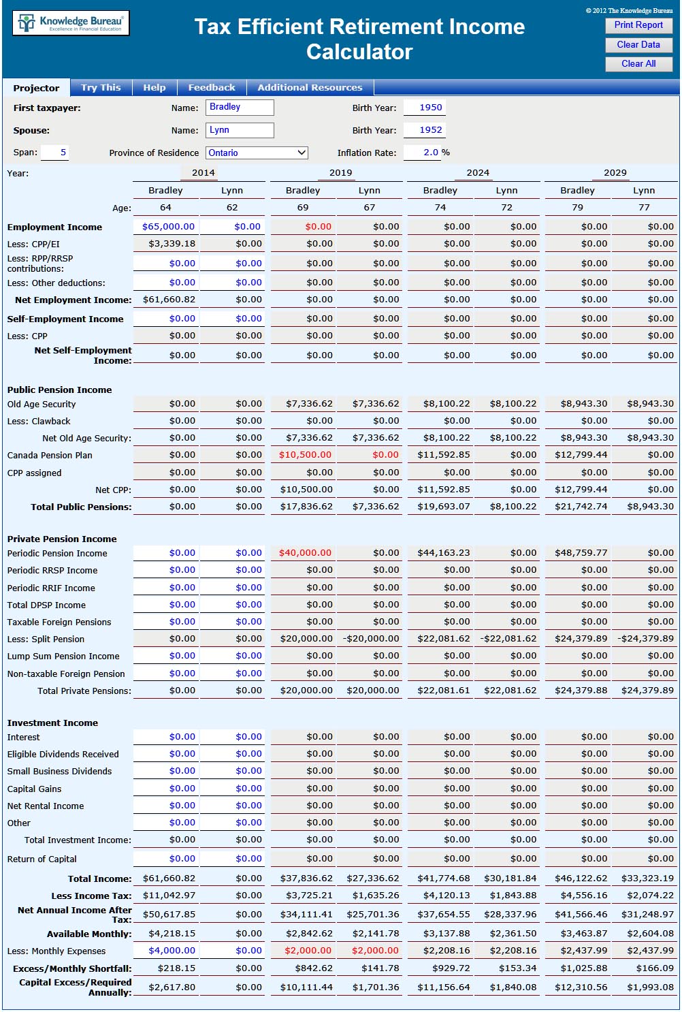Edit Bradley's 2014 Periodic Pension Income field
Image resolution: width=682 pixels, height=1012 pixels.
pyautogui.click(x=166, y=553)
